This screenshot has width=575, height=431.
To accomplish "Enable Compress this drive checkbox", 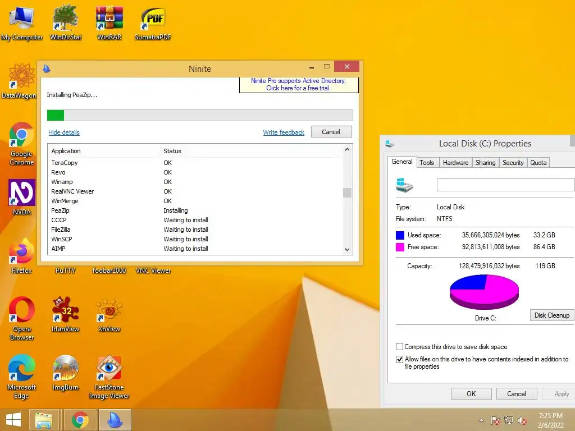I will 400,347.
